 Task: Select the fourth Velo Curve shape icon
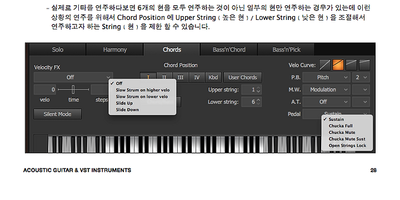coord(364,65)
